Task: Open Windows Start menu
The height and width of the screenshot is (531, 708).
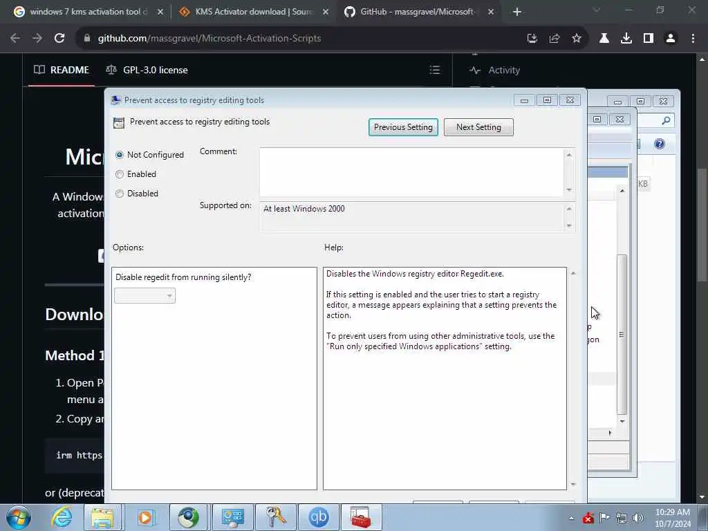Action: coord(19,517)
